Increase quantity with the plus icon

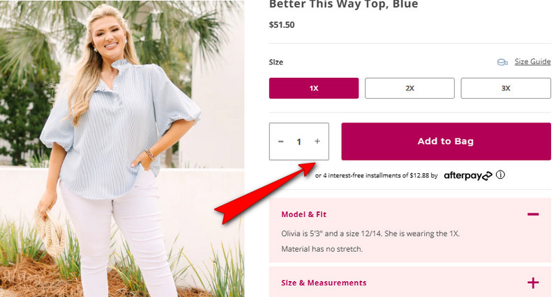317,141
